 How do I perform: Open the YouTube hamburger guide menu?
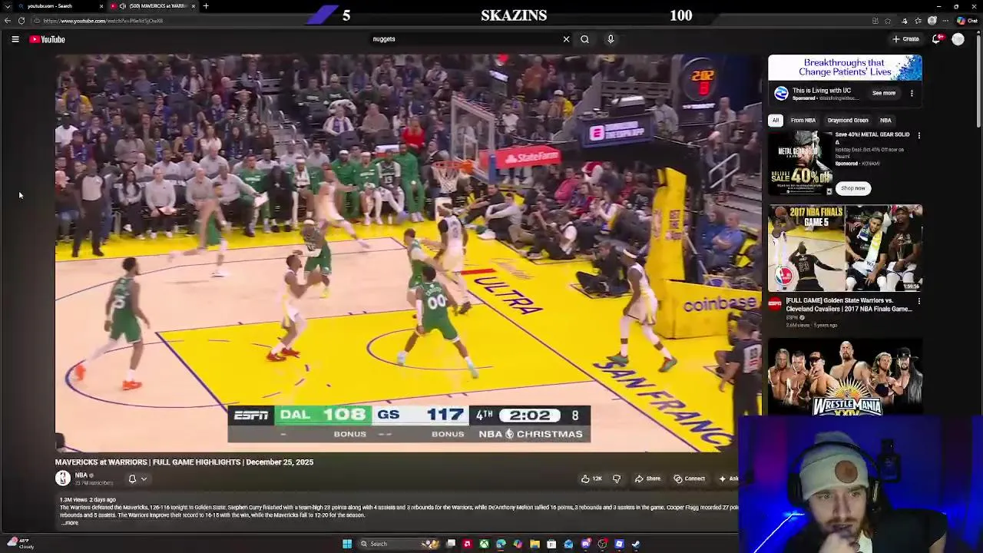click(15, 39)
